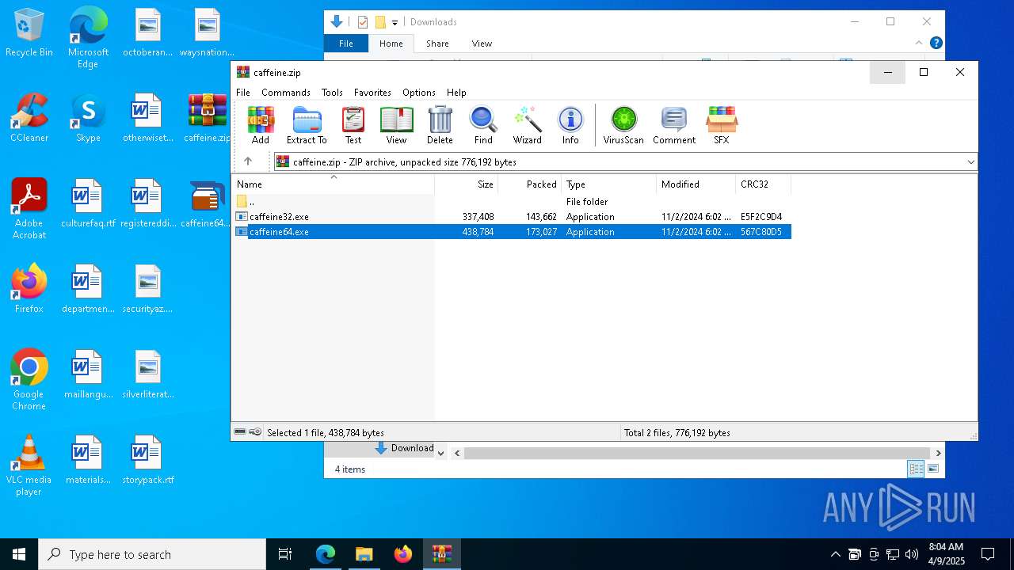The width and height of the screenshot is (1014, 570).
Task: Open the View toolbar button
Action: [x=396, y=126]
